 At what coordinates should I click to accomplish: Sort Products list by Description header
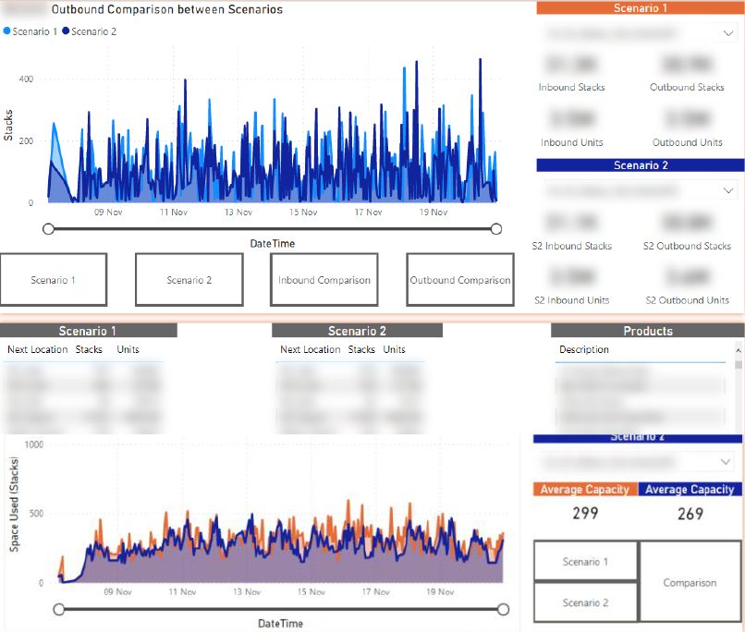[x=584, y=350]
